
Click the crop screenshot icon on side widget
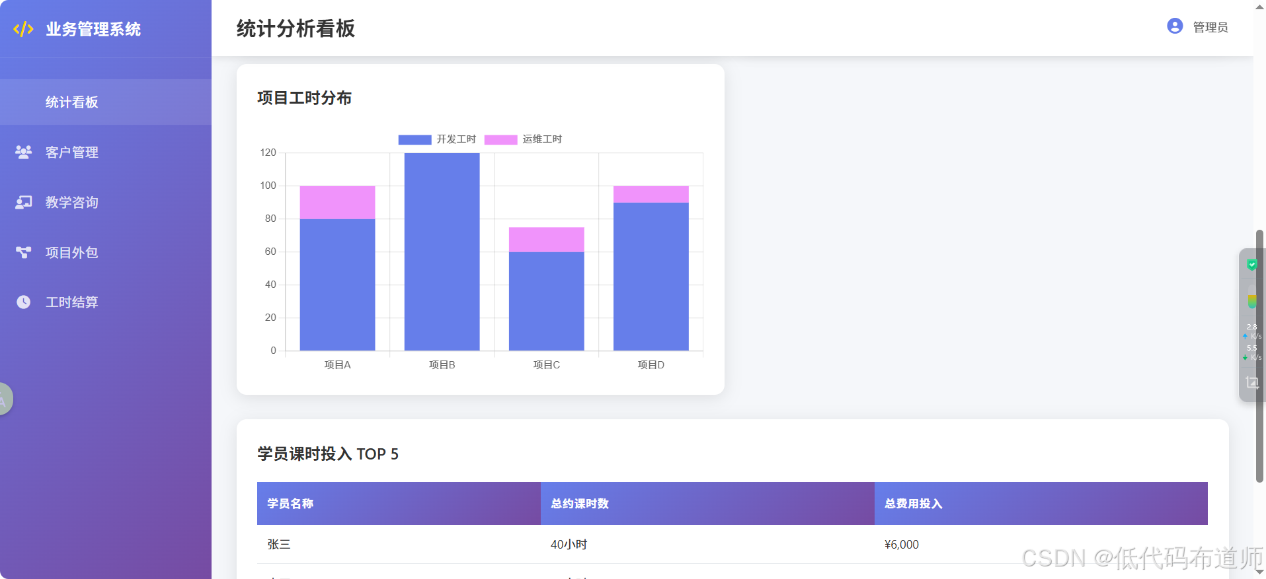1252,382
